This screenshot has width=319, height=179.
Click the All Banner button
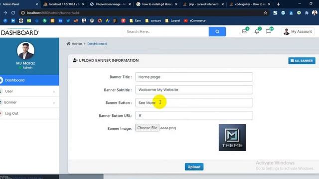[302, 61]
